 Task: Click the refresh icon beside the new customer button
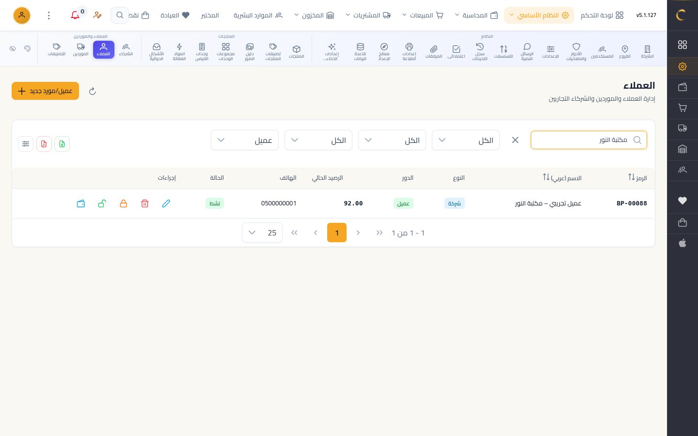[x=93, y=91]
